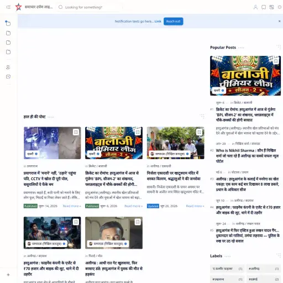Screen dimensions: 283x283
Task: Open recent post title क्रिकेट का रोमांच
Action: pyautogui.click(x=112, y=179)
